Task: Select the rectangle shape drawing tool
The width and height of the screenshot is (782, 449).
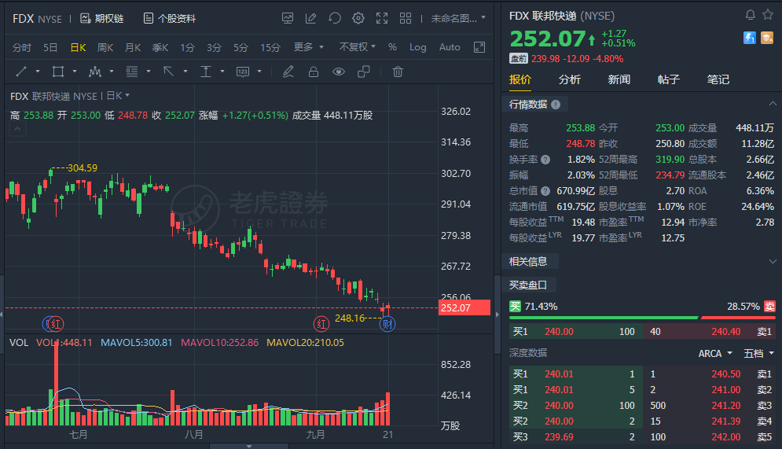Action: (58, 72)
